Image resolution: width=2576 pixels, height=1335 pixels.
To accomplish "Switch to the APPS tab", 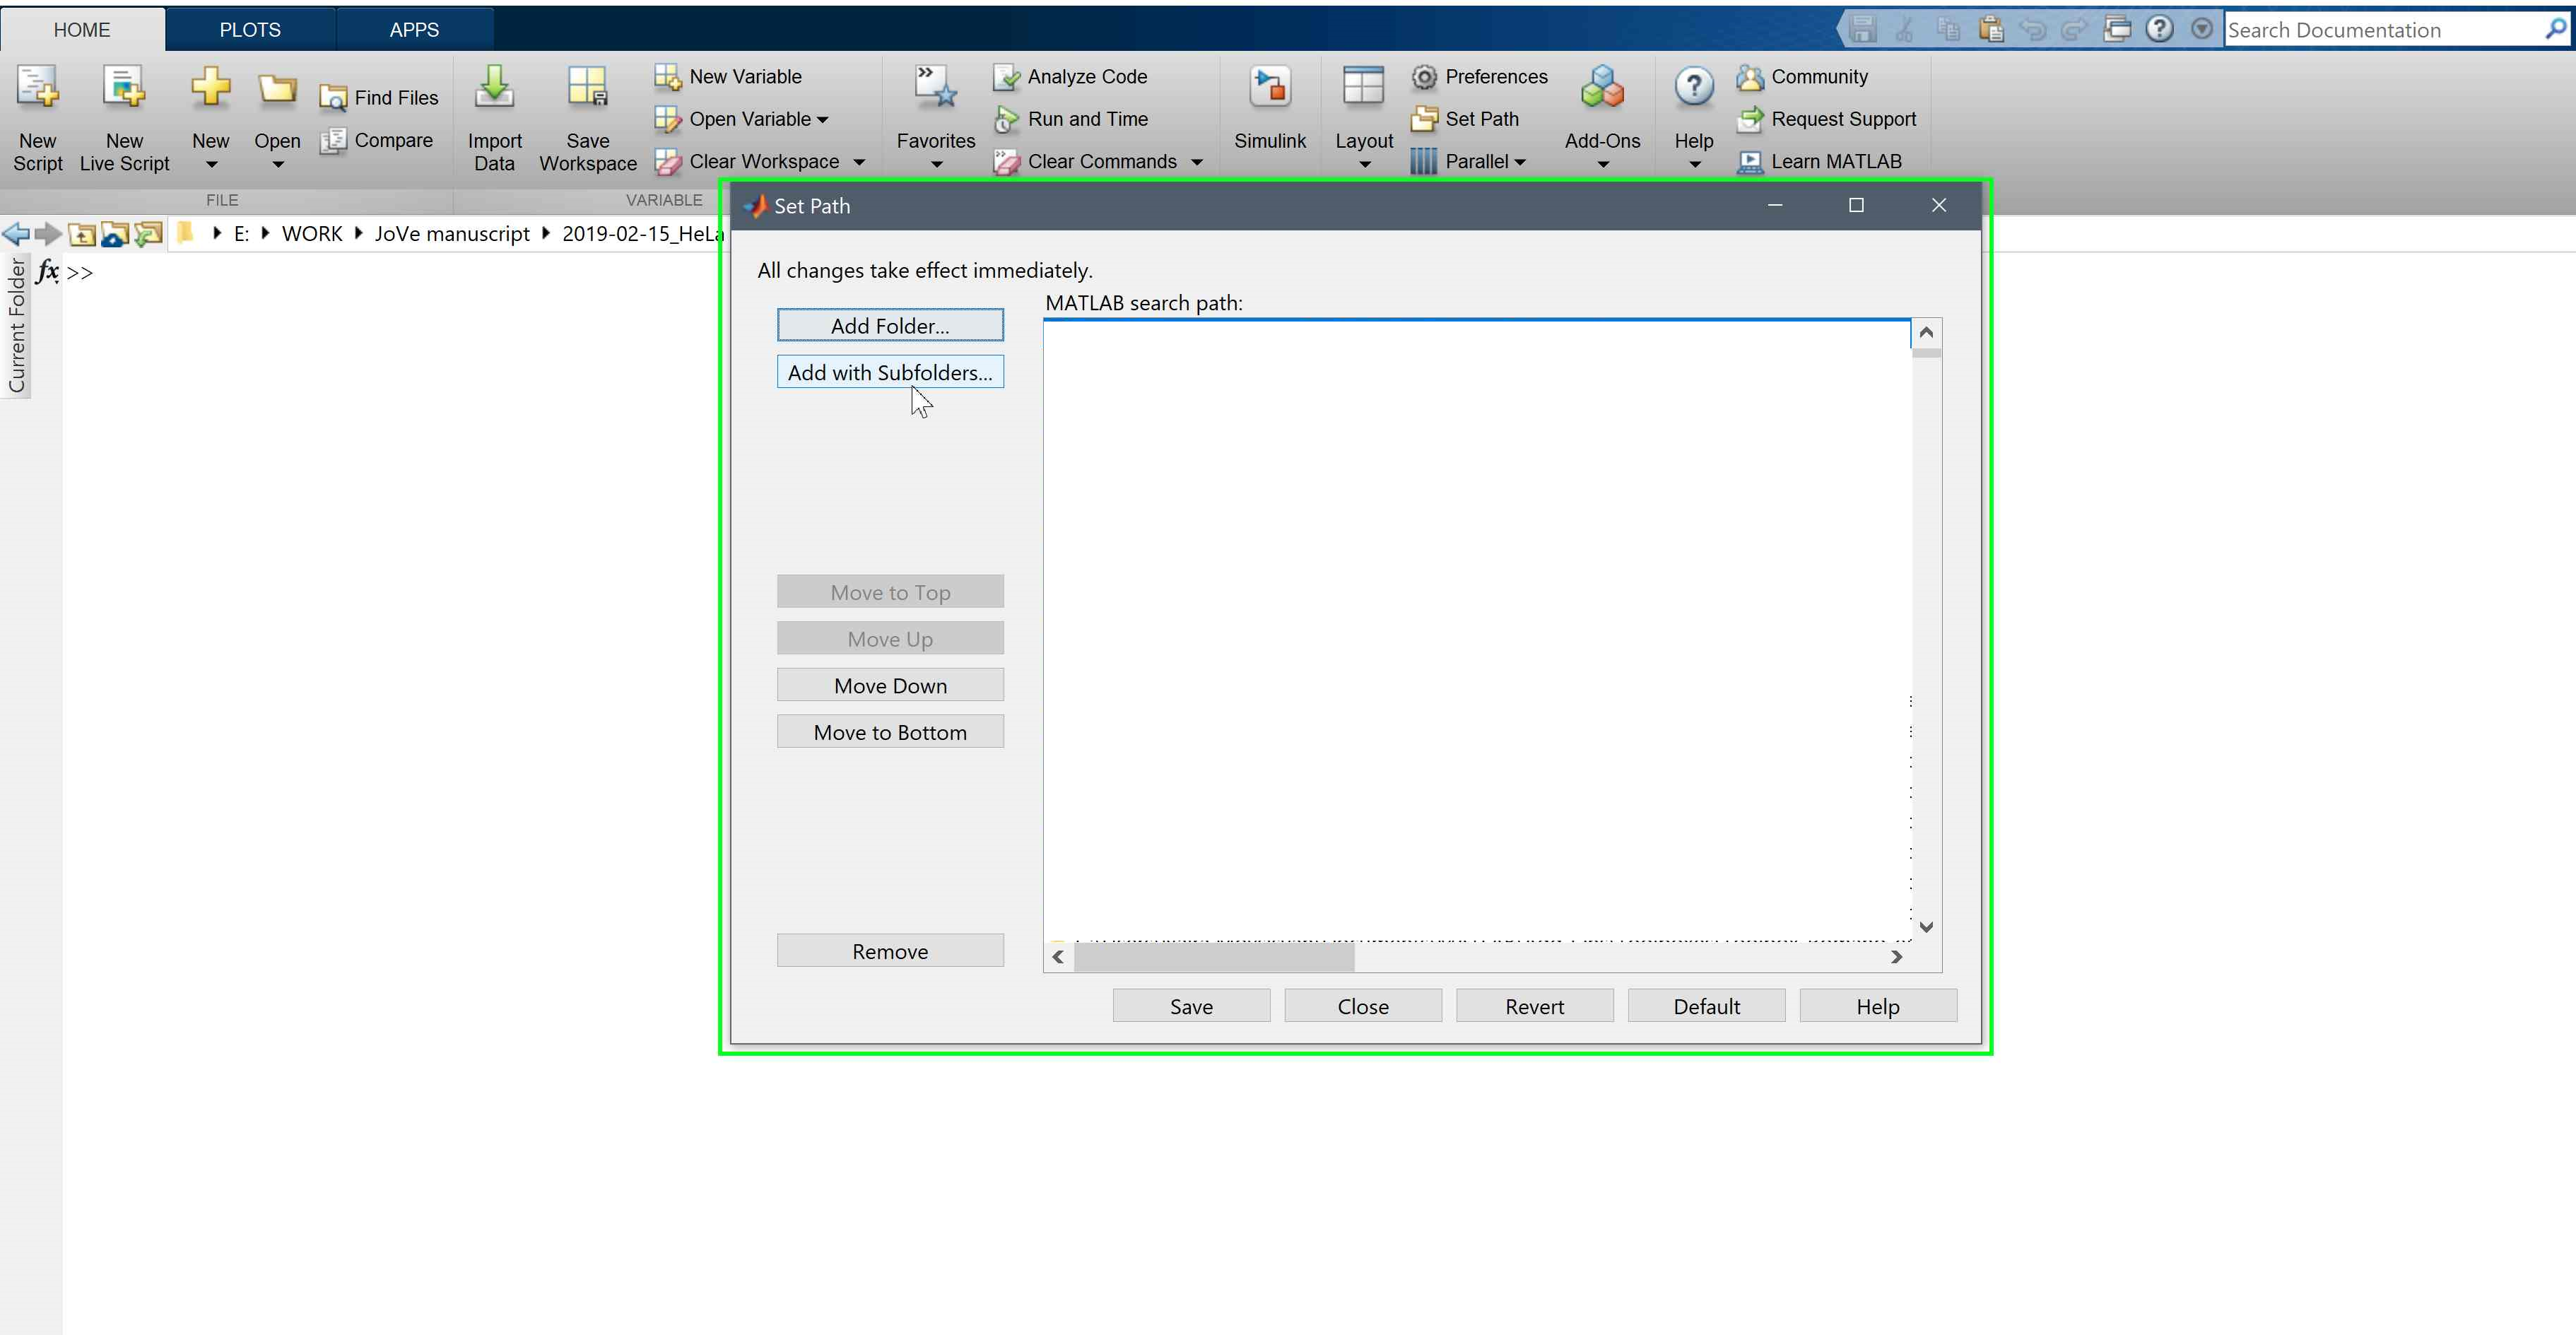I will [x=414, y=30].
